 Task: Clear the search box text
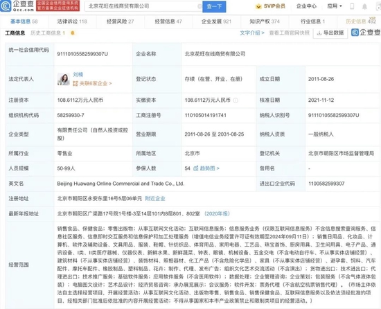point(200,6)
